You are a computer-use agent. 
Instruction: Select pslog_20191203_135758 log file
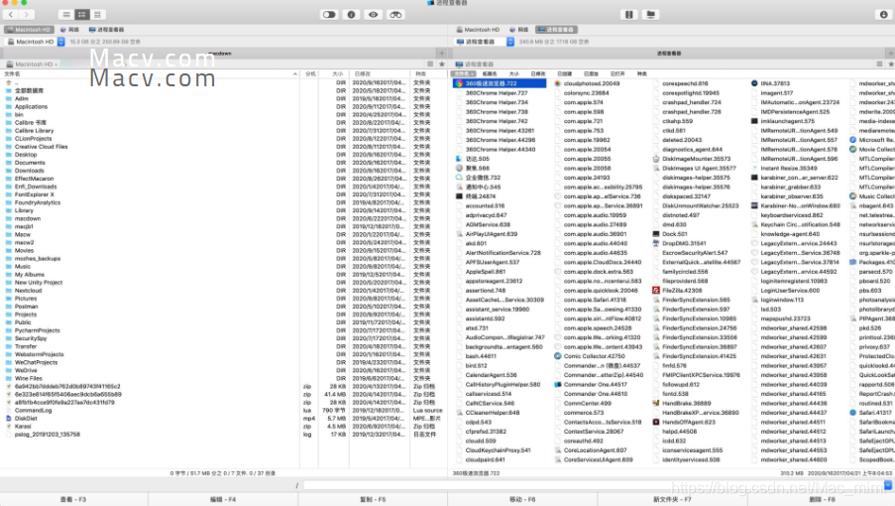[x=48, y=435]
